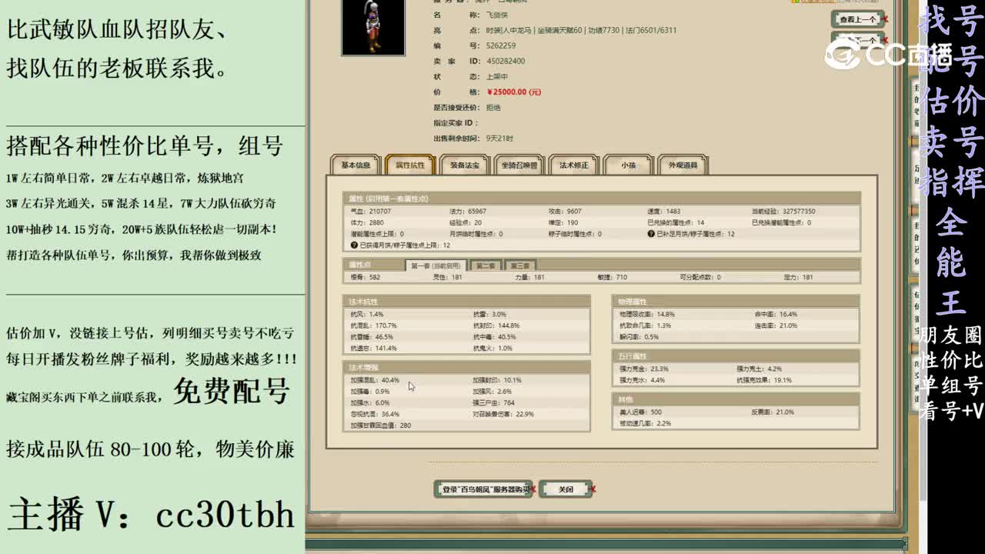Open the 外观道具 tab
The image size is (985, 554).
[683, 165]
